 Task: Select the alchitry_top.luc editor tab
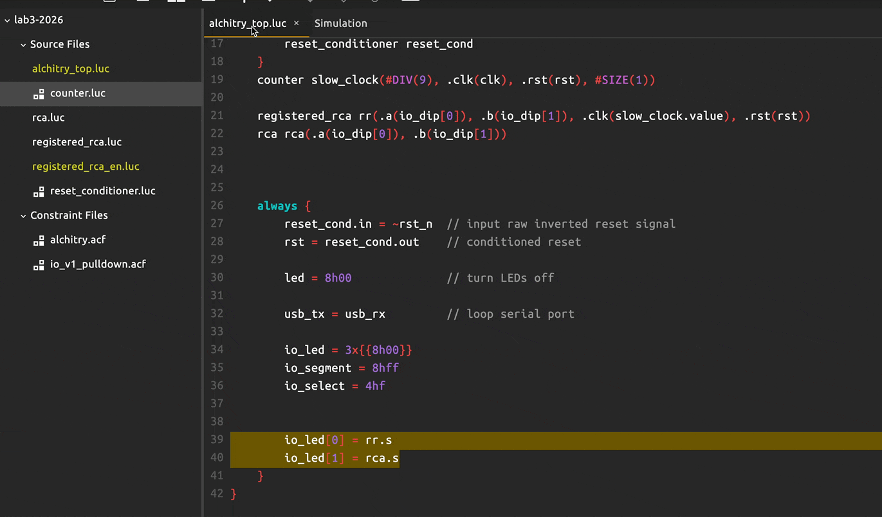click(x=247, y=23)
